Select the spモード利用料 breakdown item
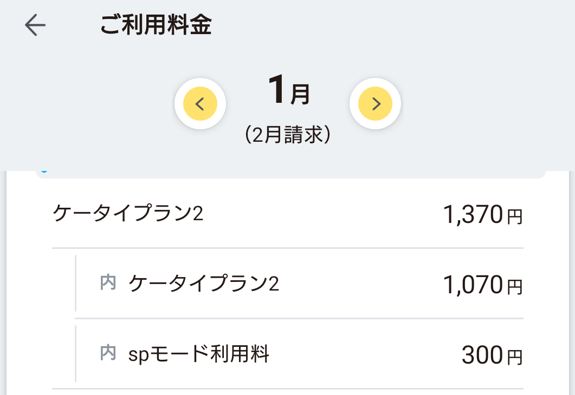 [x=199, y=354]
